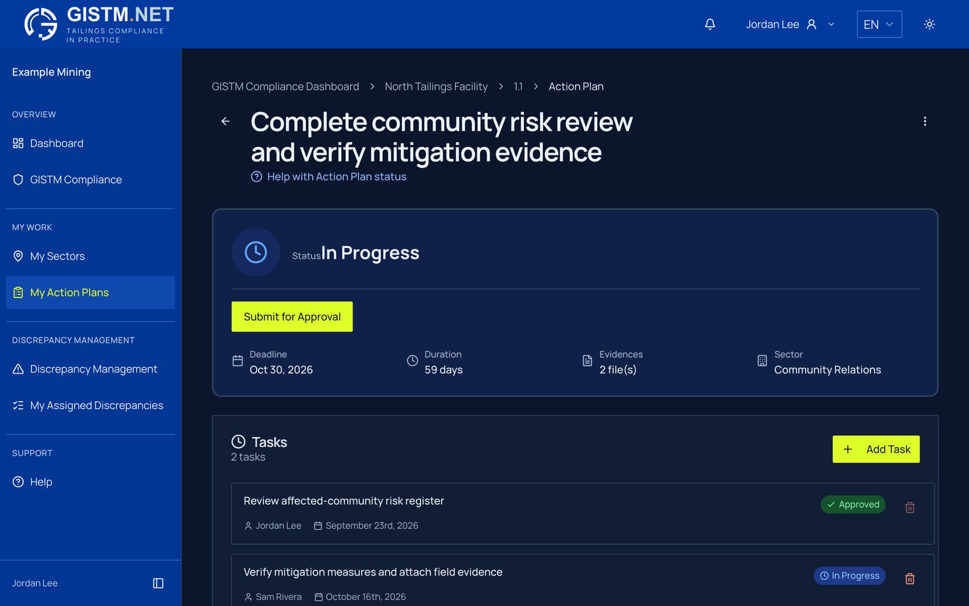The image size is (969, 606).
Task: Click the Action Plan breadcrumb
Action: pyautogui.click(x=576, y=87)
